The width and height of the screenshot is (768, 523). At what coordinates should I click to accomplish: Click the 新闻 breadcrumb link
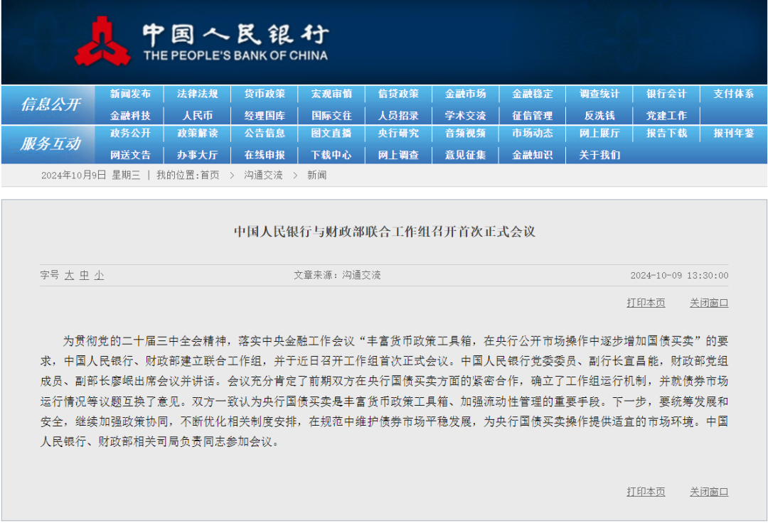317,175
